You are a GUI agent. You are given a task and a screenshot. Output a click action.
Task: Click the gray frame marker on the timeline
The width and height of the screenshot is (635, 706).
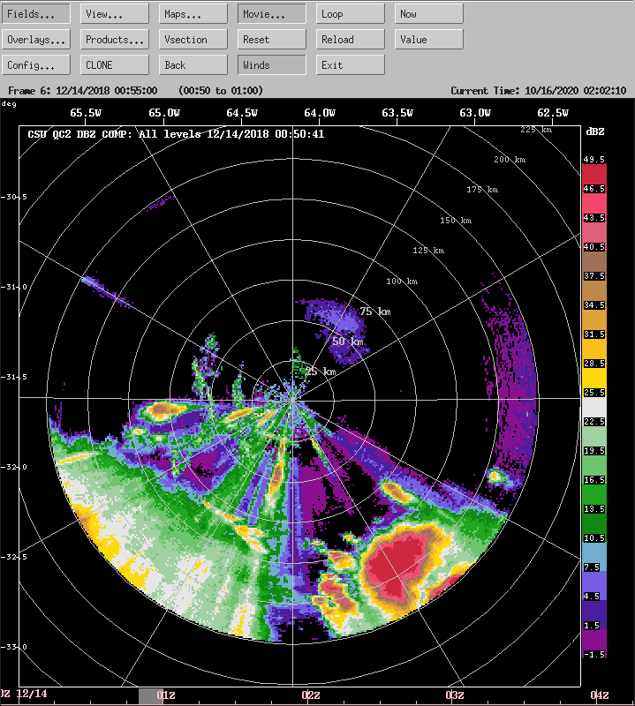pos(151,696)
